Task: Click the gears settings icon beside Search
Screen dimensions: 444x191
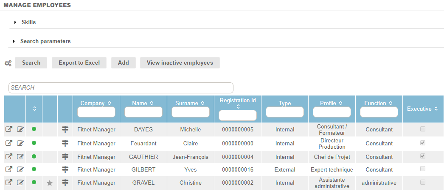Action: tap(8, 63)
